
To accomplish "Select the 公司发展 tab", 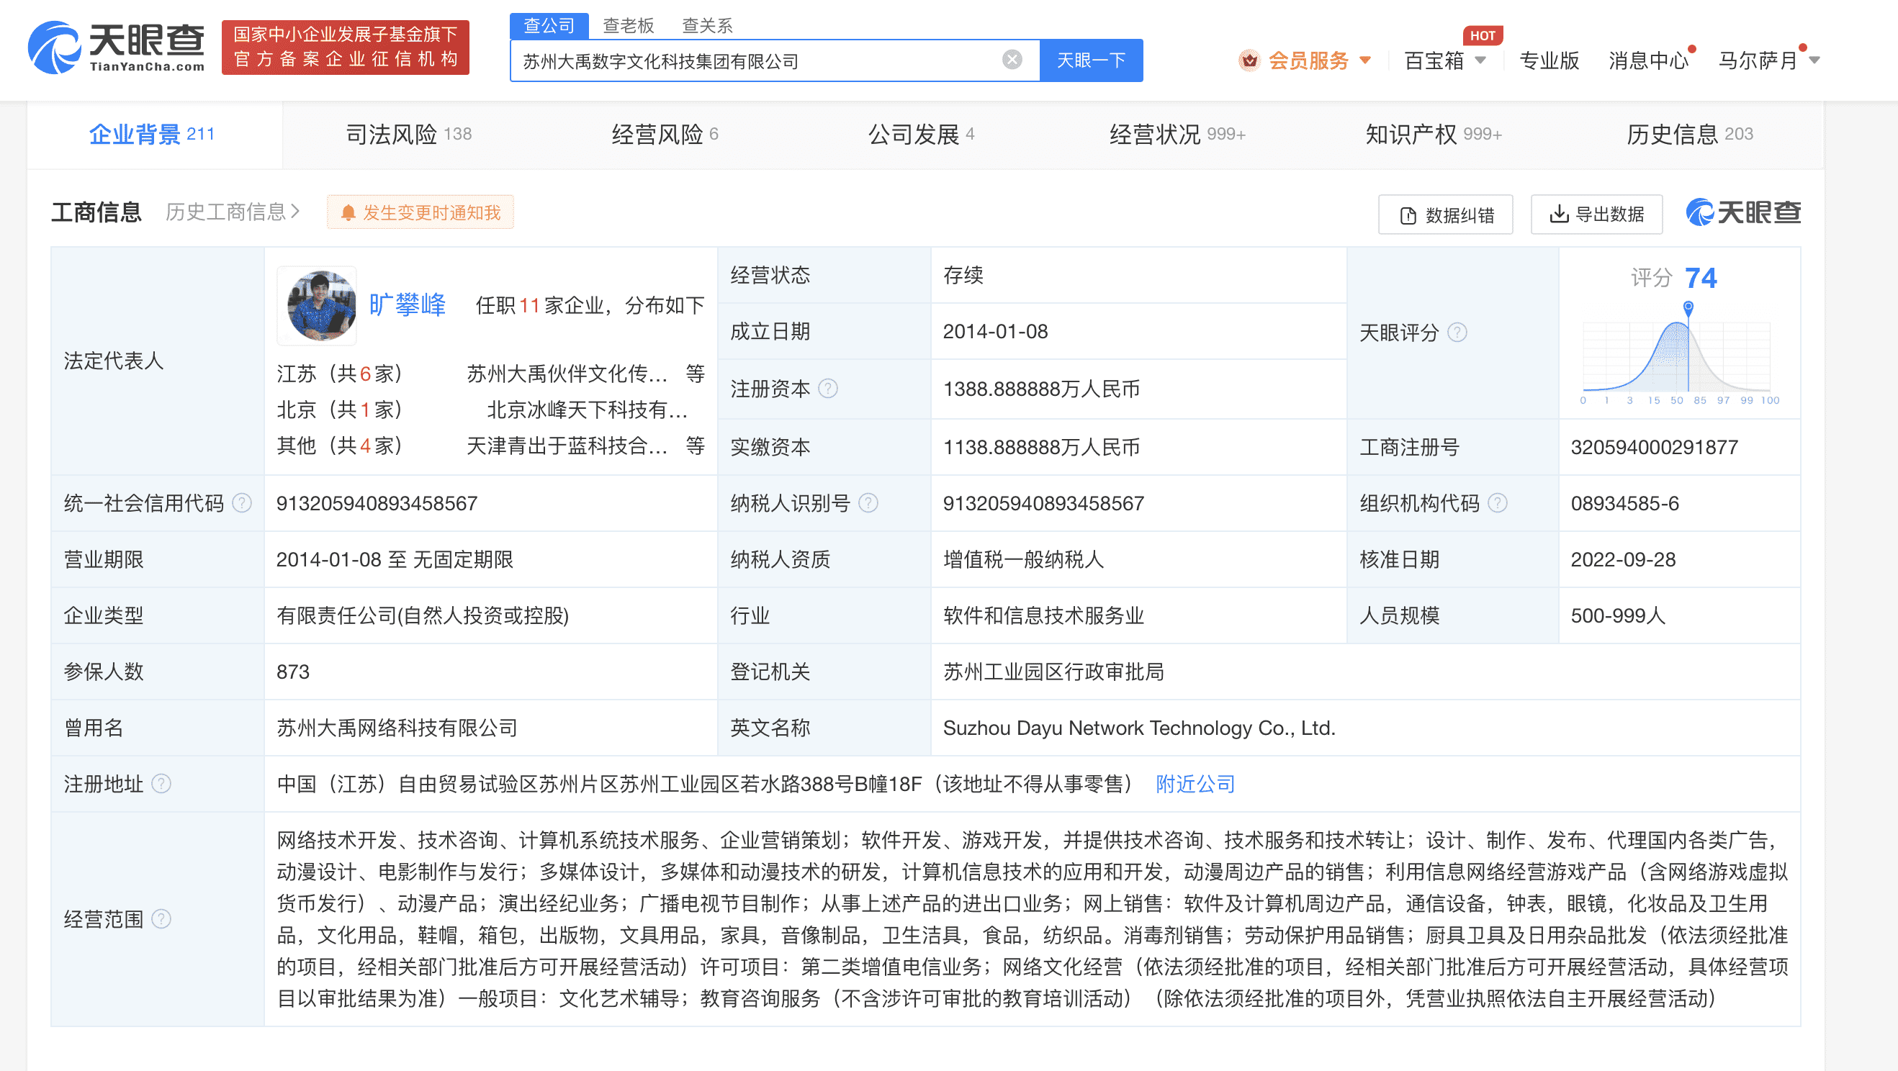I will click(x=921, y=134).
